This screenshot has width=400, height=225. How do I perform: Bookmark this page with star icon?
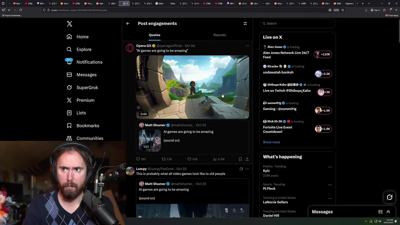tap(342, 10)
